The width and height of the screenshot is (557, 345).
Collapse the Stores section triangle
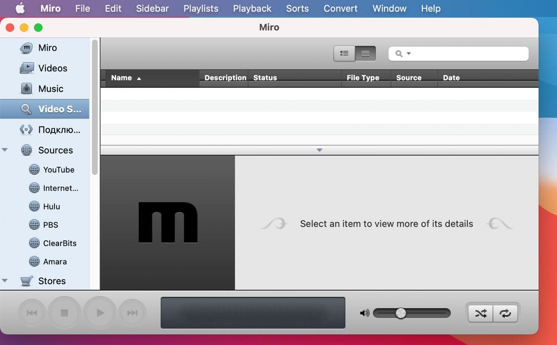click(x=5, y=281)
